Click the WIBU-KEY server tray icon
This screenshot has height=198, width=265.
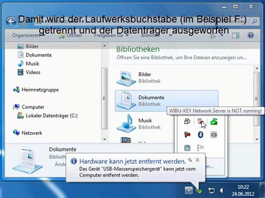coord(200,122)
